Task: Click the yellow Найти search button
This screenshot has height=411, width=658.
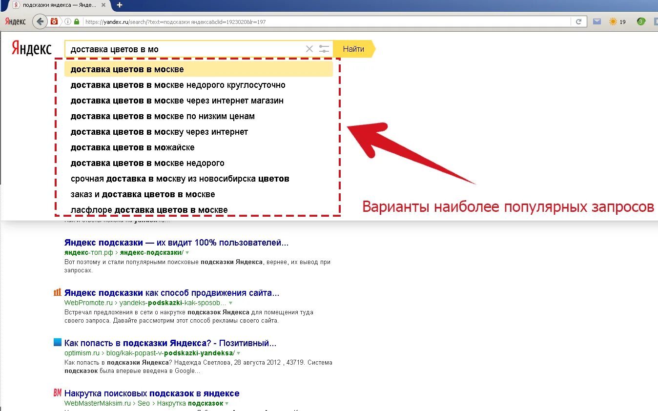Action: click(x=355, y=49)
